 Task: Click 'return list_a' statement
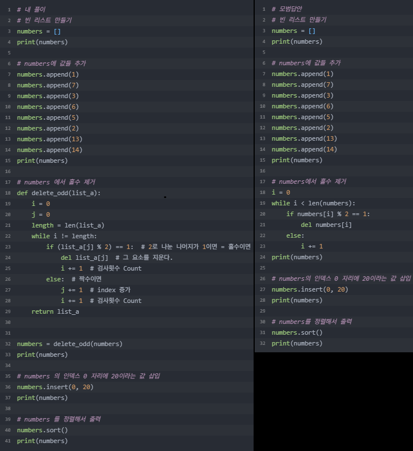click(x=55, y=311)
